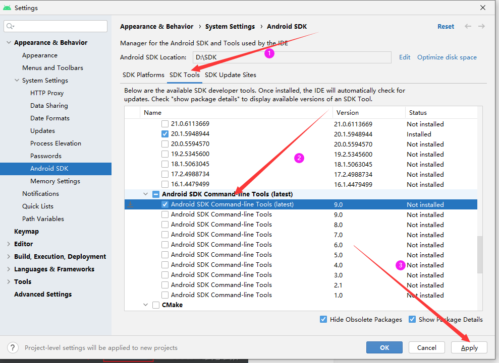Switch to the SDK Platforms tab
Viewport: 499px width, 363px height.
click(x=143, y=75)
